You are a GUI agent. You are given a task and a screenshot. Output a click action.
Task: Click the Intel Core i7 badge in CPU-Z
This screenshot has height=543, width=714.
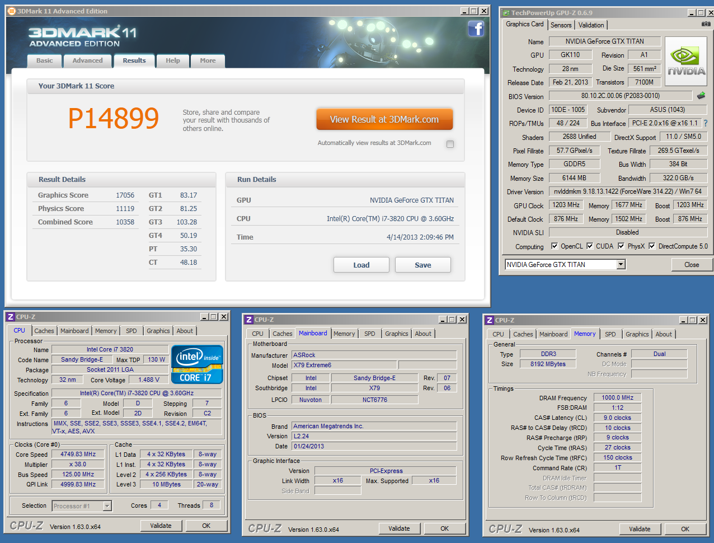point(197,364)
